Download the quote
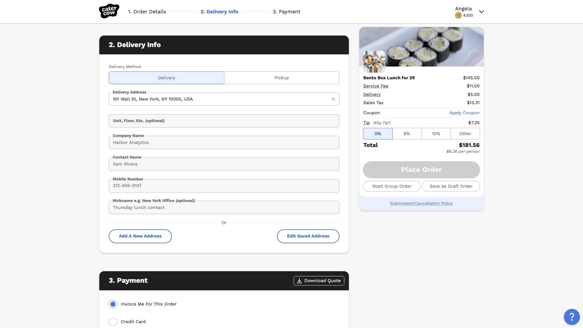 click(319, 281)
